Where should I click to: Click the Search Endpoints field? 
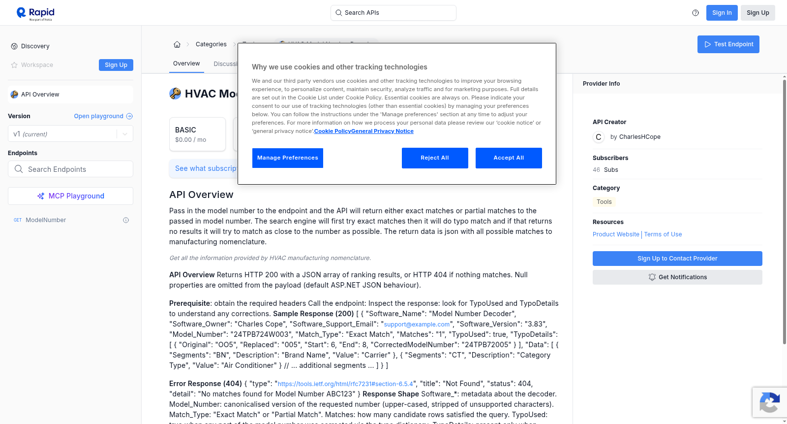pos(70,169)
